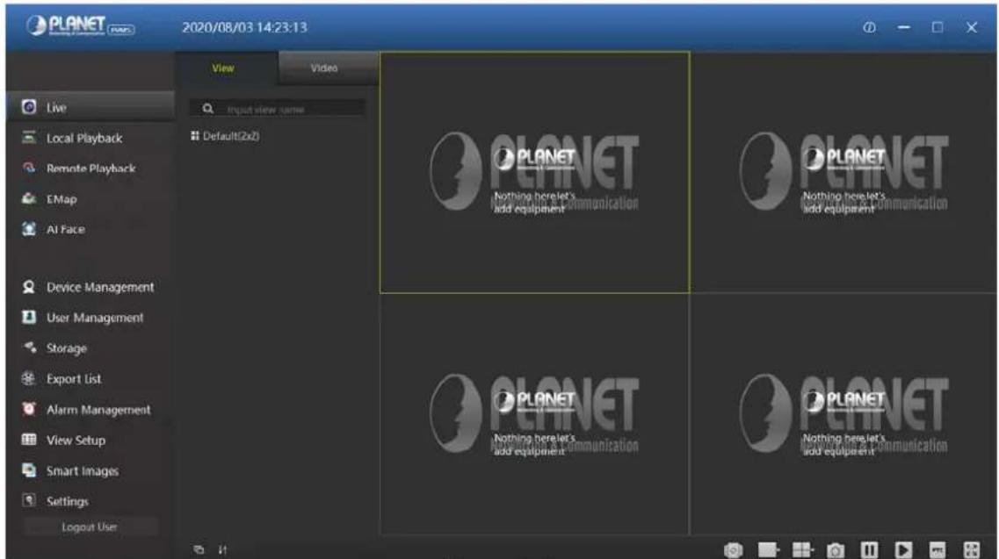Click the User Management icon
The image size is (999, 559).
[x=29, y=317]
